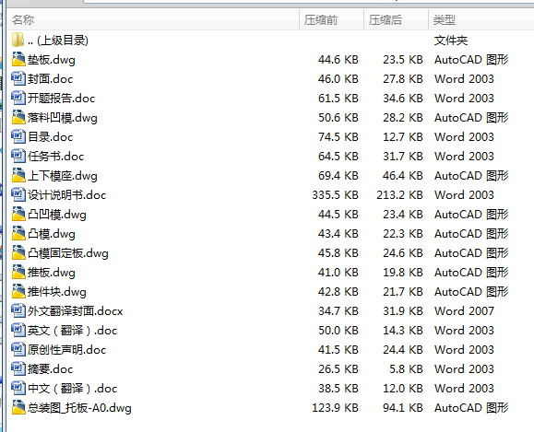Select file name 总装图_托板-A0.dwg
The width and height of the screenshot is (534, 432).
[x=79, y=408]
